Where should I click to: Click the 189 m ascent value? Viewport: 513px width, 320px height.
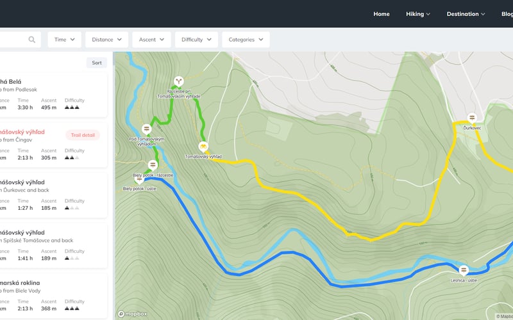pyautogui.click(x=49, y=259)
